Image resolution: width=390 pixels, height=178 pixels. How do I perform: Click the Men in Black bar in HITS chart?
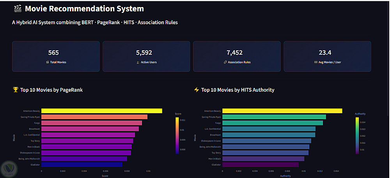coord(263,158)
